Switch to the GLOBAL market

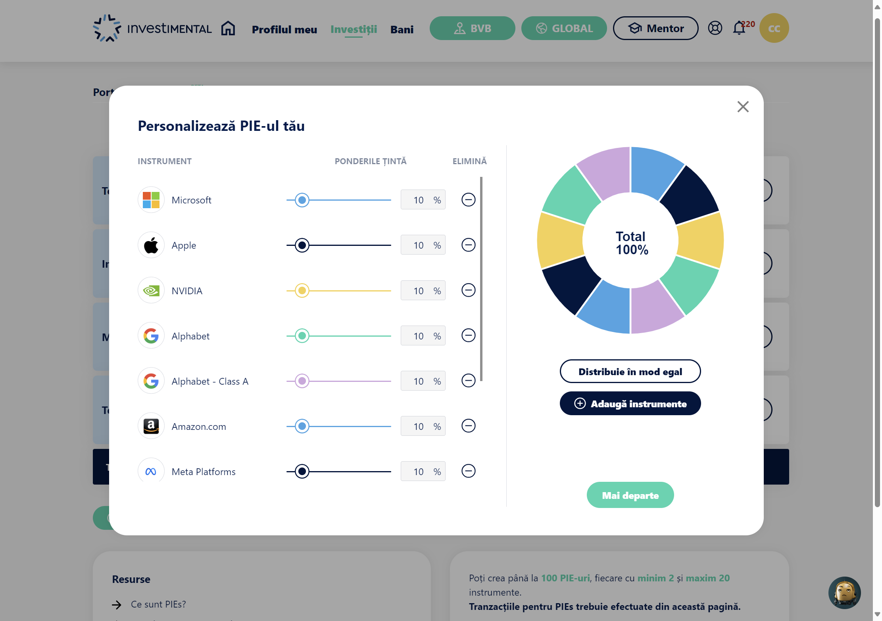(564, 28)
